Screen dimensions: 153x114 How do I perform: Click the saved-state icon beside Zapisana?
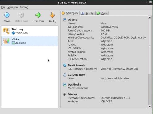[x=13, y=43]
